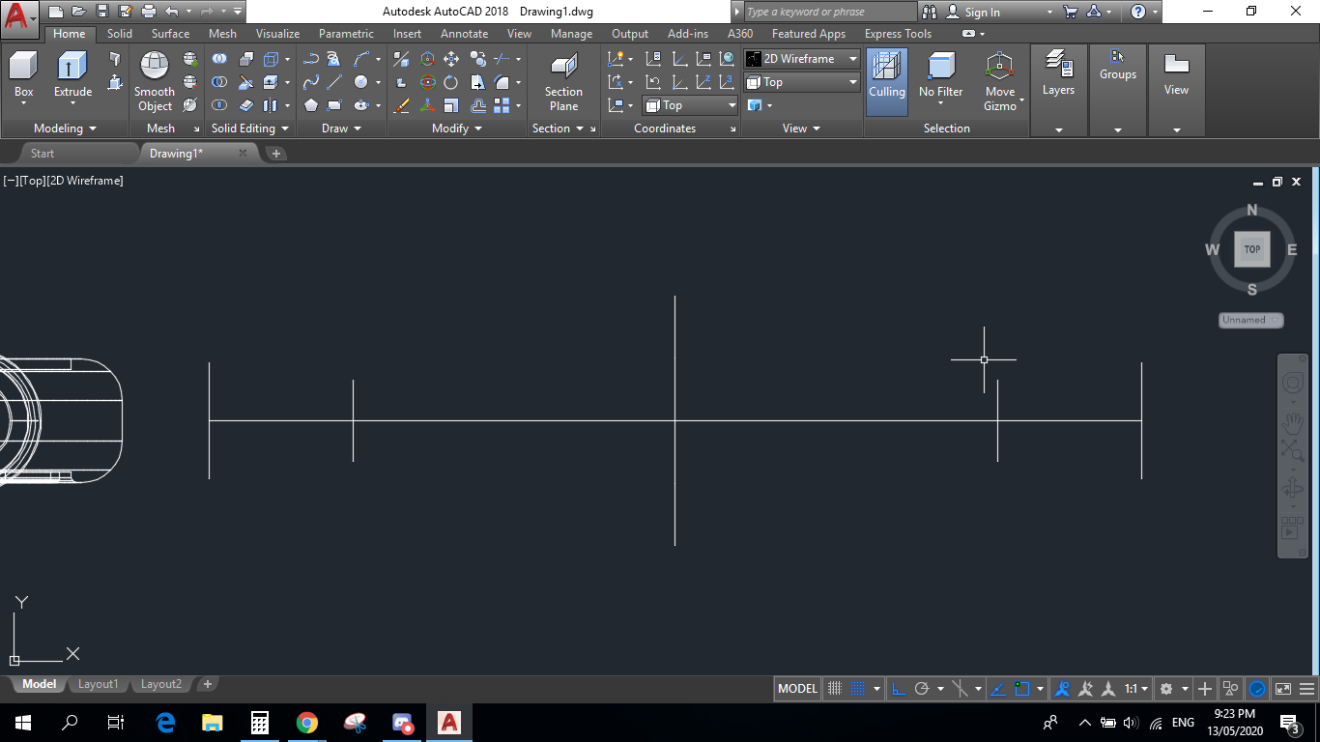Toggle 2D object snap in status bar
This screenshot has height=742, width=1320.
(x=1022, y=689)
